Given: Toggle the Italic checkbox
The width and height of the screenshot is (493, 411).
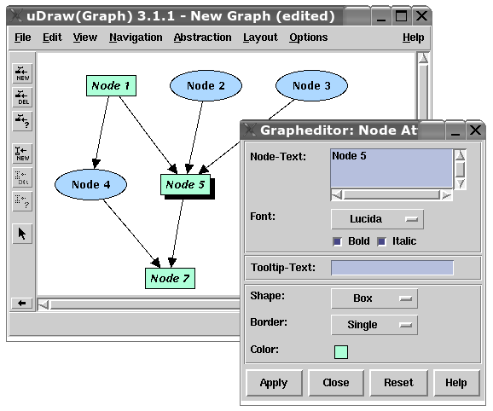Looking at the screenshot, I should coord(382,241).
